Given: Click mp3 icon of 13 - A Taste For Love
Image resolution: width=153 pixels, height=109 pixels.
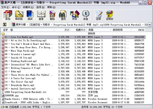Looking at the screenshot, I should (3, 78).
